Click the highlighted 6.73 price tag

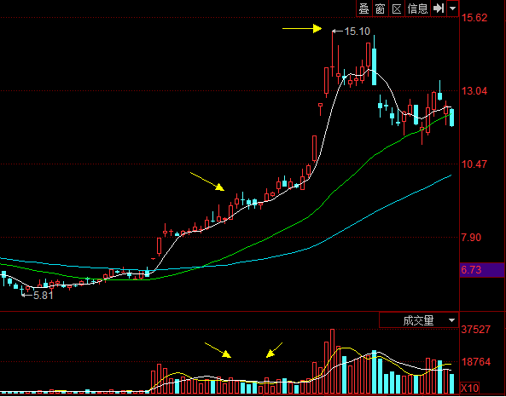(x=482, y=270)
